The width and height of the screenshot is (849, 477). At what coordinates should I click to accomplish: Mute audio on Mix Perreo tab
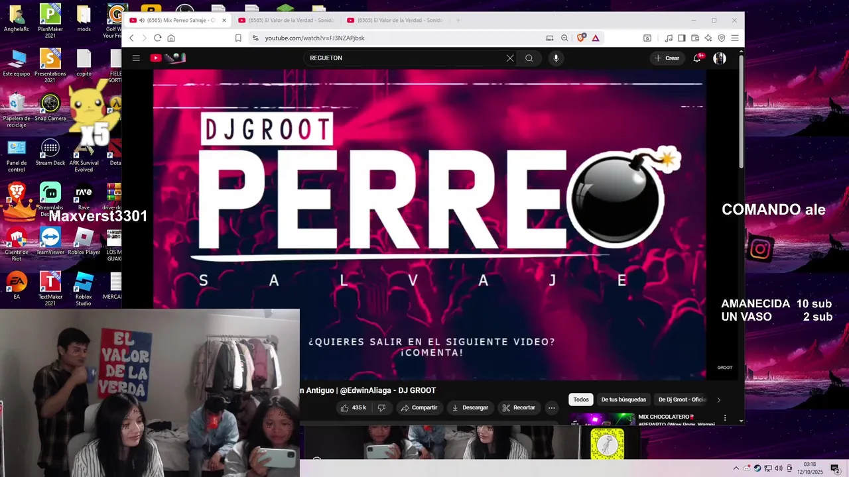coord(142,21)
